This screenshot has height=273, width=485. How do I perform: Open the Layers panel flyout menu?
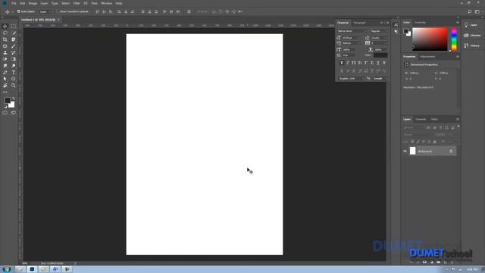tap(458, 119)
